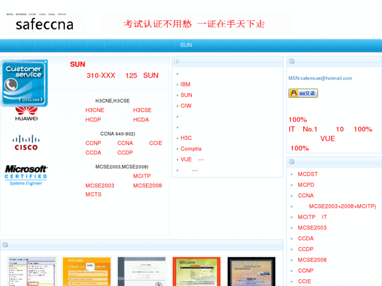The width and height of the screenshot is (382, 286).
Task: Open the first screenshot thumbnail in gallery
Action: (x=32, y=271)
